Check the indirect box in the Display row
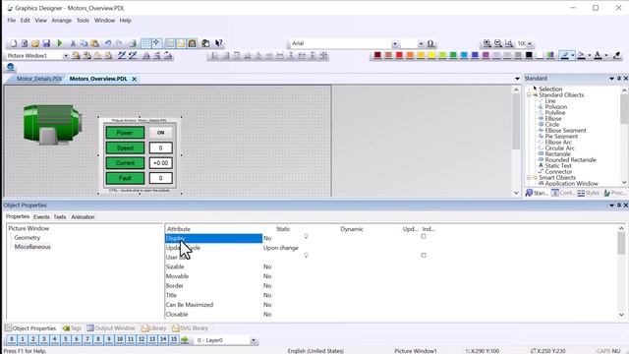Screen dimensions: 629x354 424,236
